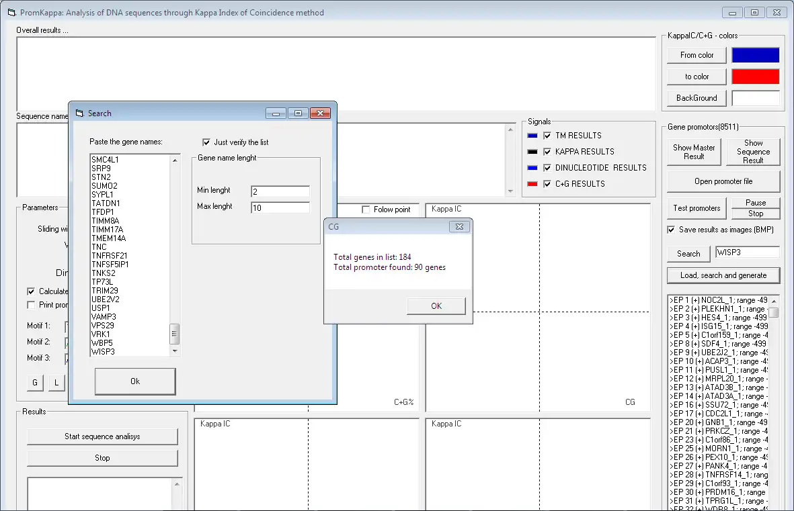
Task: Click the From color button
Action: (697, 55)
